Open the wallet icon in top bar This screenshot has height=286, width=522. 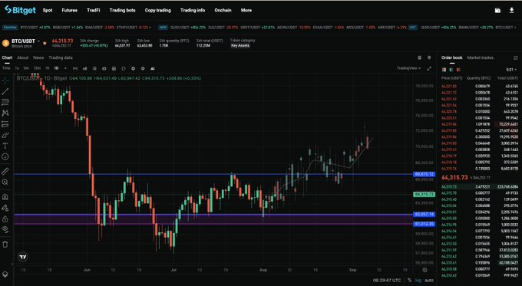coord(497,10)
